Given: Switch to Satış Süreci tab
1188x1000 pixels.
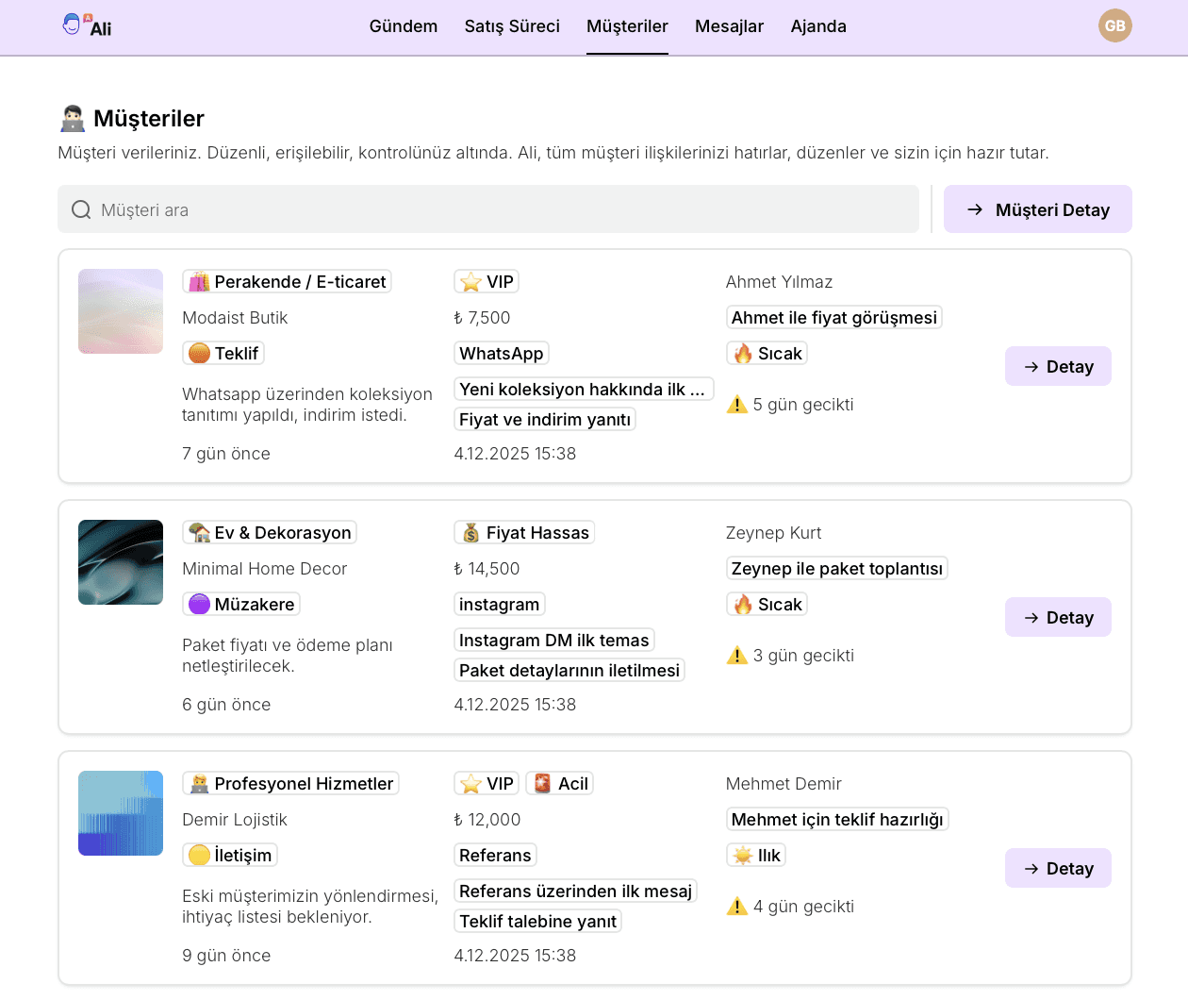Looking at the screenshot, I should click(x=512, y=26).
